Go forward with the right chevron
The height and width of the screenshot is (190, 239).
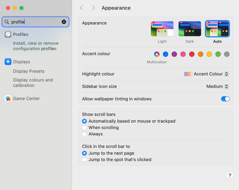point(93,8)
